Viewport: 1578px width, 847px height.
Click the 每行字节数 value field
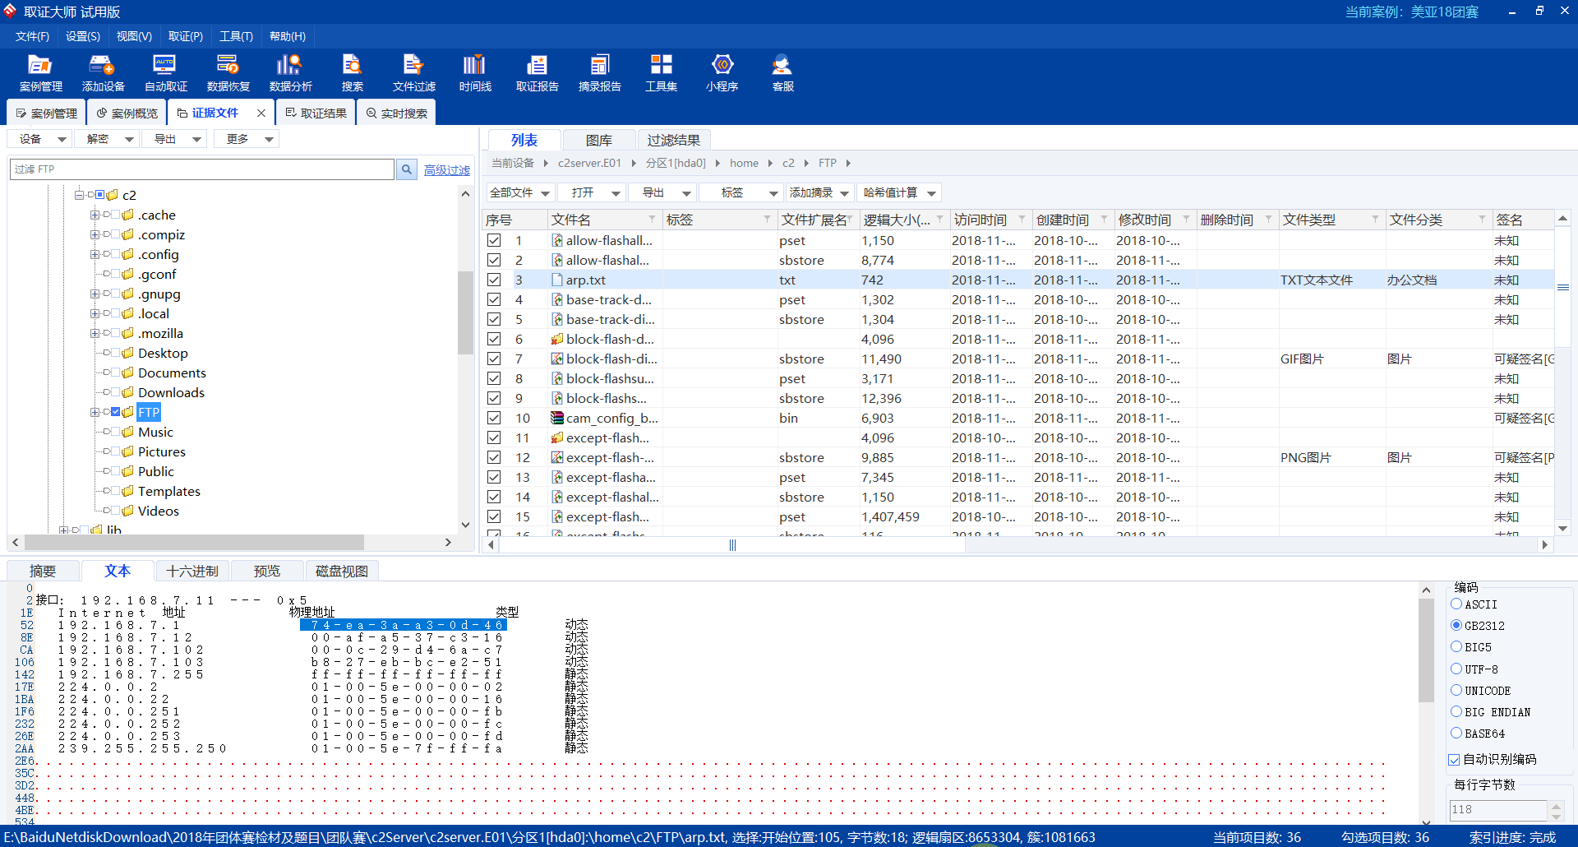tap(1497, 810)
